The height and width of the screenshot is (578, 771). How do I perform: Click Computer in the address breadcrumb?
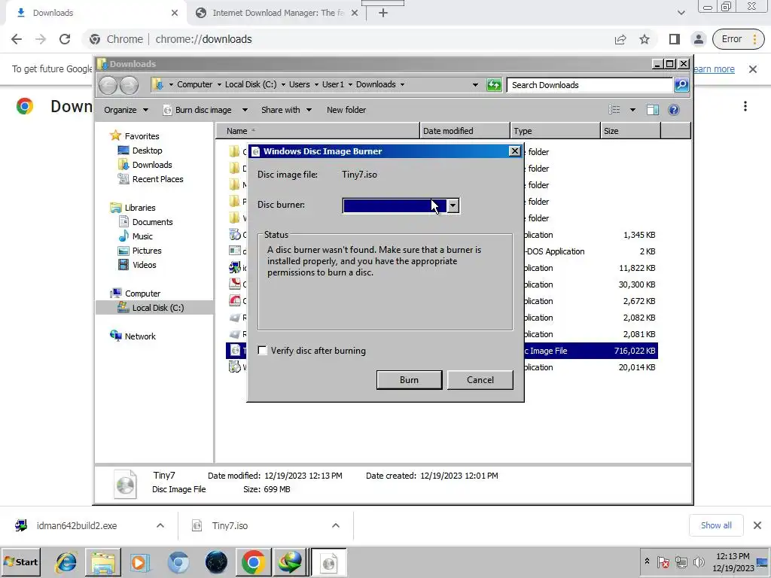point(195,84)
